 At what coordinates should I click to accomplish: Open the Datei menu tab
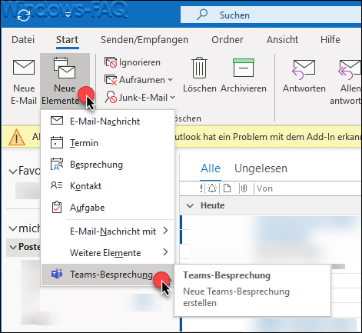[x=23, y=40]
